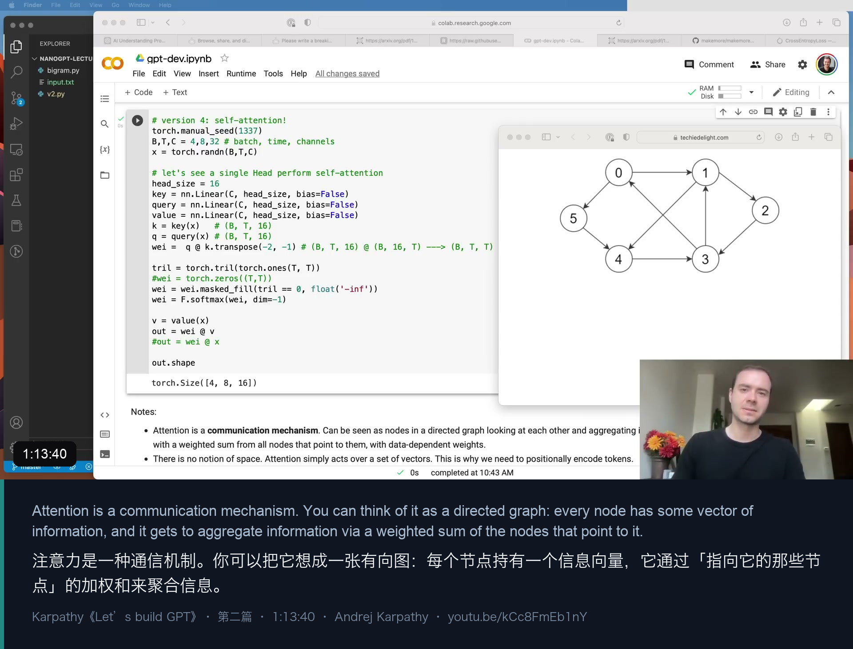Viewport: 853px width, 649px height.
Task: Reload the Colab page
Action: point(619,23)
